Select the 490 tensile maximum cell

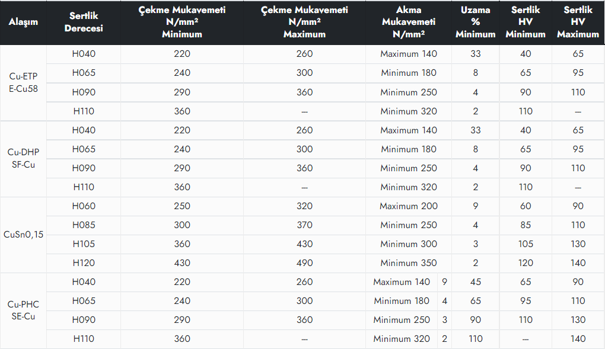304,263
